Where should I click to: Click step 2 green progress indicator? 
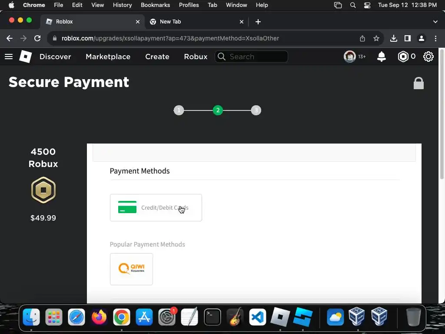coord(218,110)
